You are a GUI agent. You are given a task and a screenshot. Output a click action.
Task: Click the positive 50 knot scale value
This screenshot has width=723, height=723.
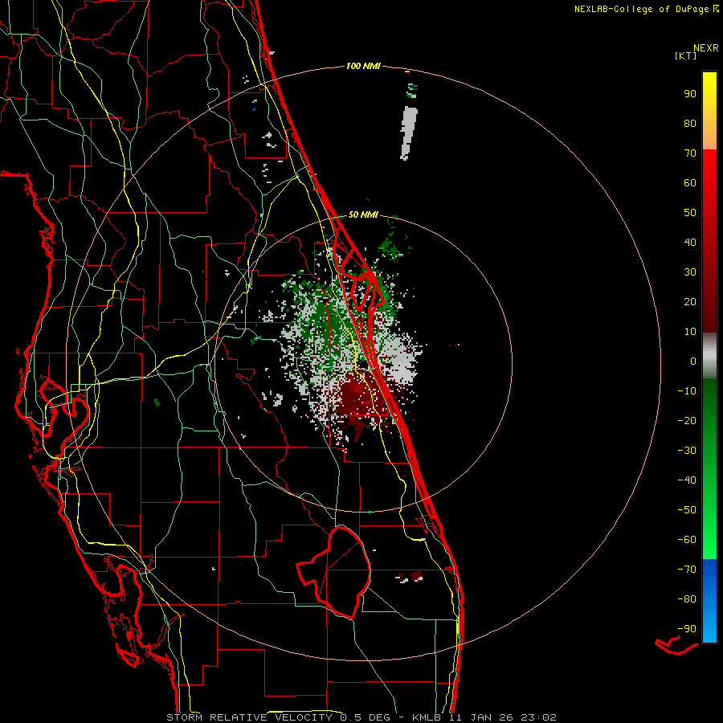click(690, 213)
